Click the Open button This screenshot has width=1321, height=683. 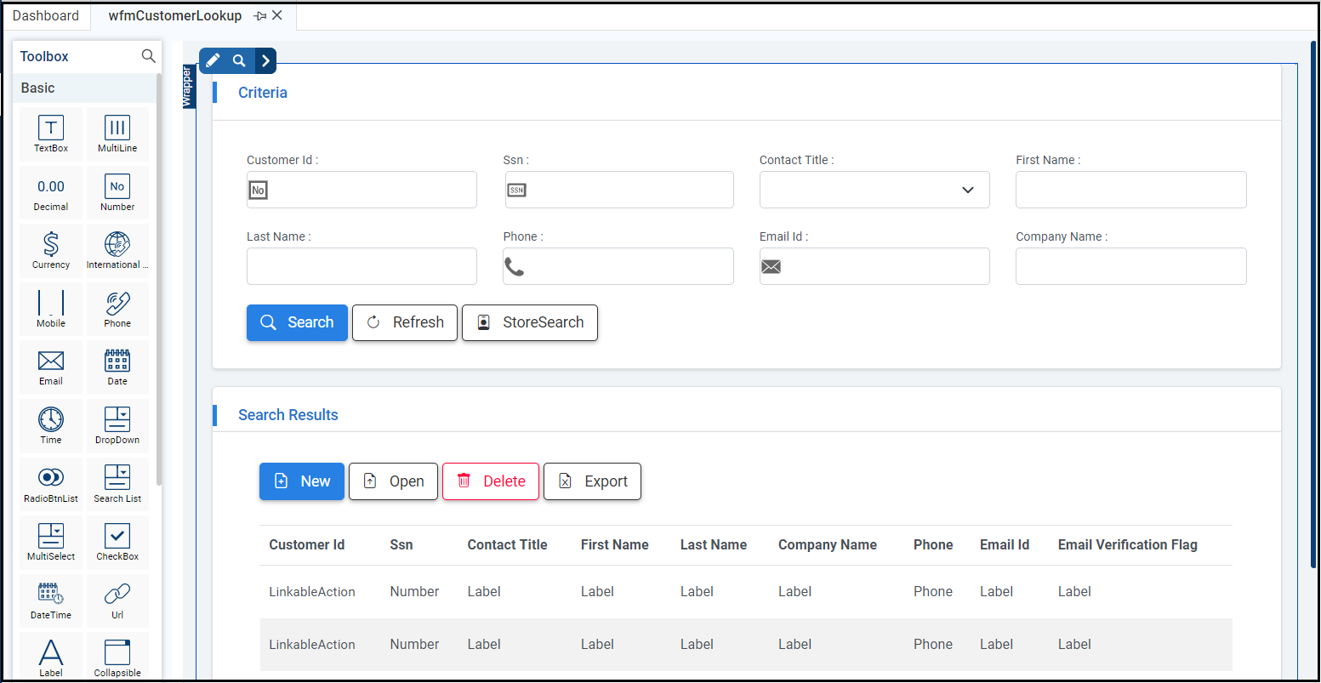click(393, 481)
